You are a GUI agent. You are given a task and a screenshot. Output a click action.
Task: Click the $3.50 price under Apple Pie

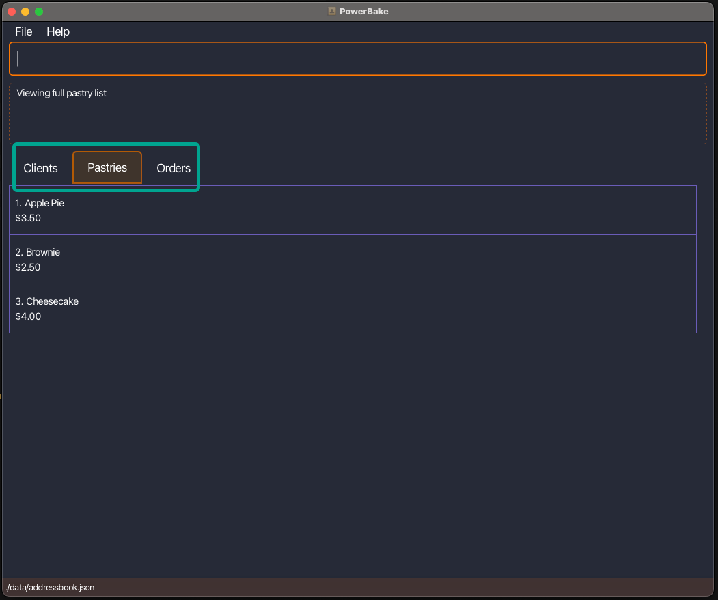pos(28,217)
